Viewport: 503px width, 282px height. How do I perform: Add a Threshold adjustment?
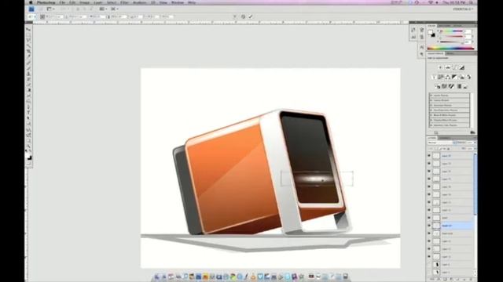[451, 86]
